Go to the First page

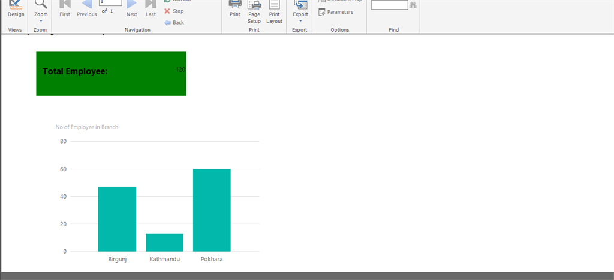point(65,10)
